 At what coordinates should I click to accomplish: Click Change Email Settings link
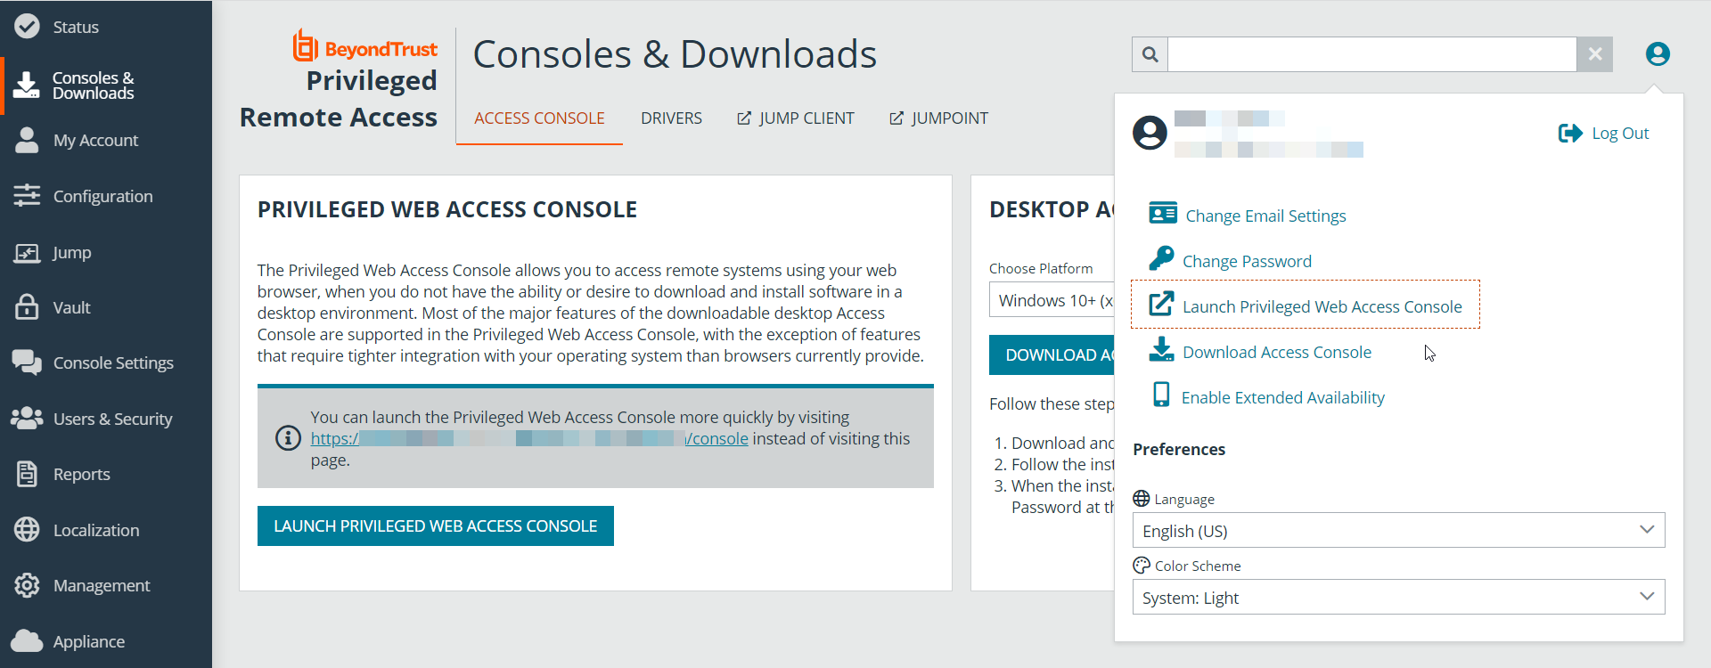point(1265,216)
